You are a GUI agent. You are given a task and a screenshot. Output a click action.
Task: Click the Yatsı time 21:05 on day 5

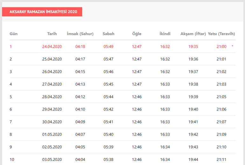(x=221, y=97)
